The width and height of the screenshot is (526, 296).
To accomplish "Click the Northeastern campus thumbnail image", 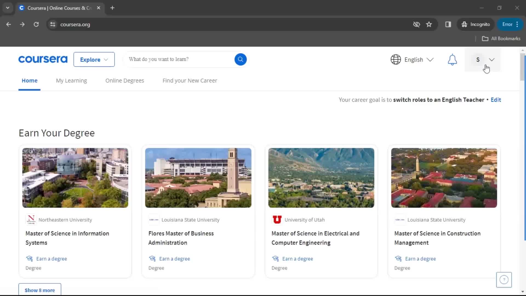I will point(75,178).
